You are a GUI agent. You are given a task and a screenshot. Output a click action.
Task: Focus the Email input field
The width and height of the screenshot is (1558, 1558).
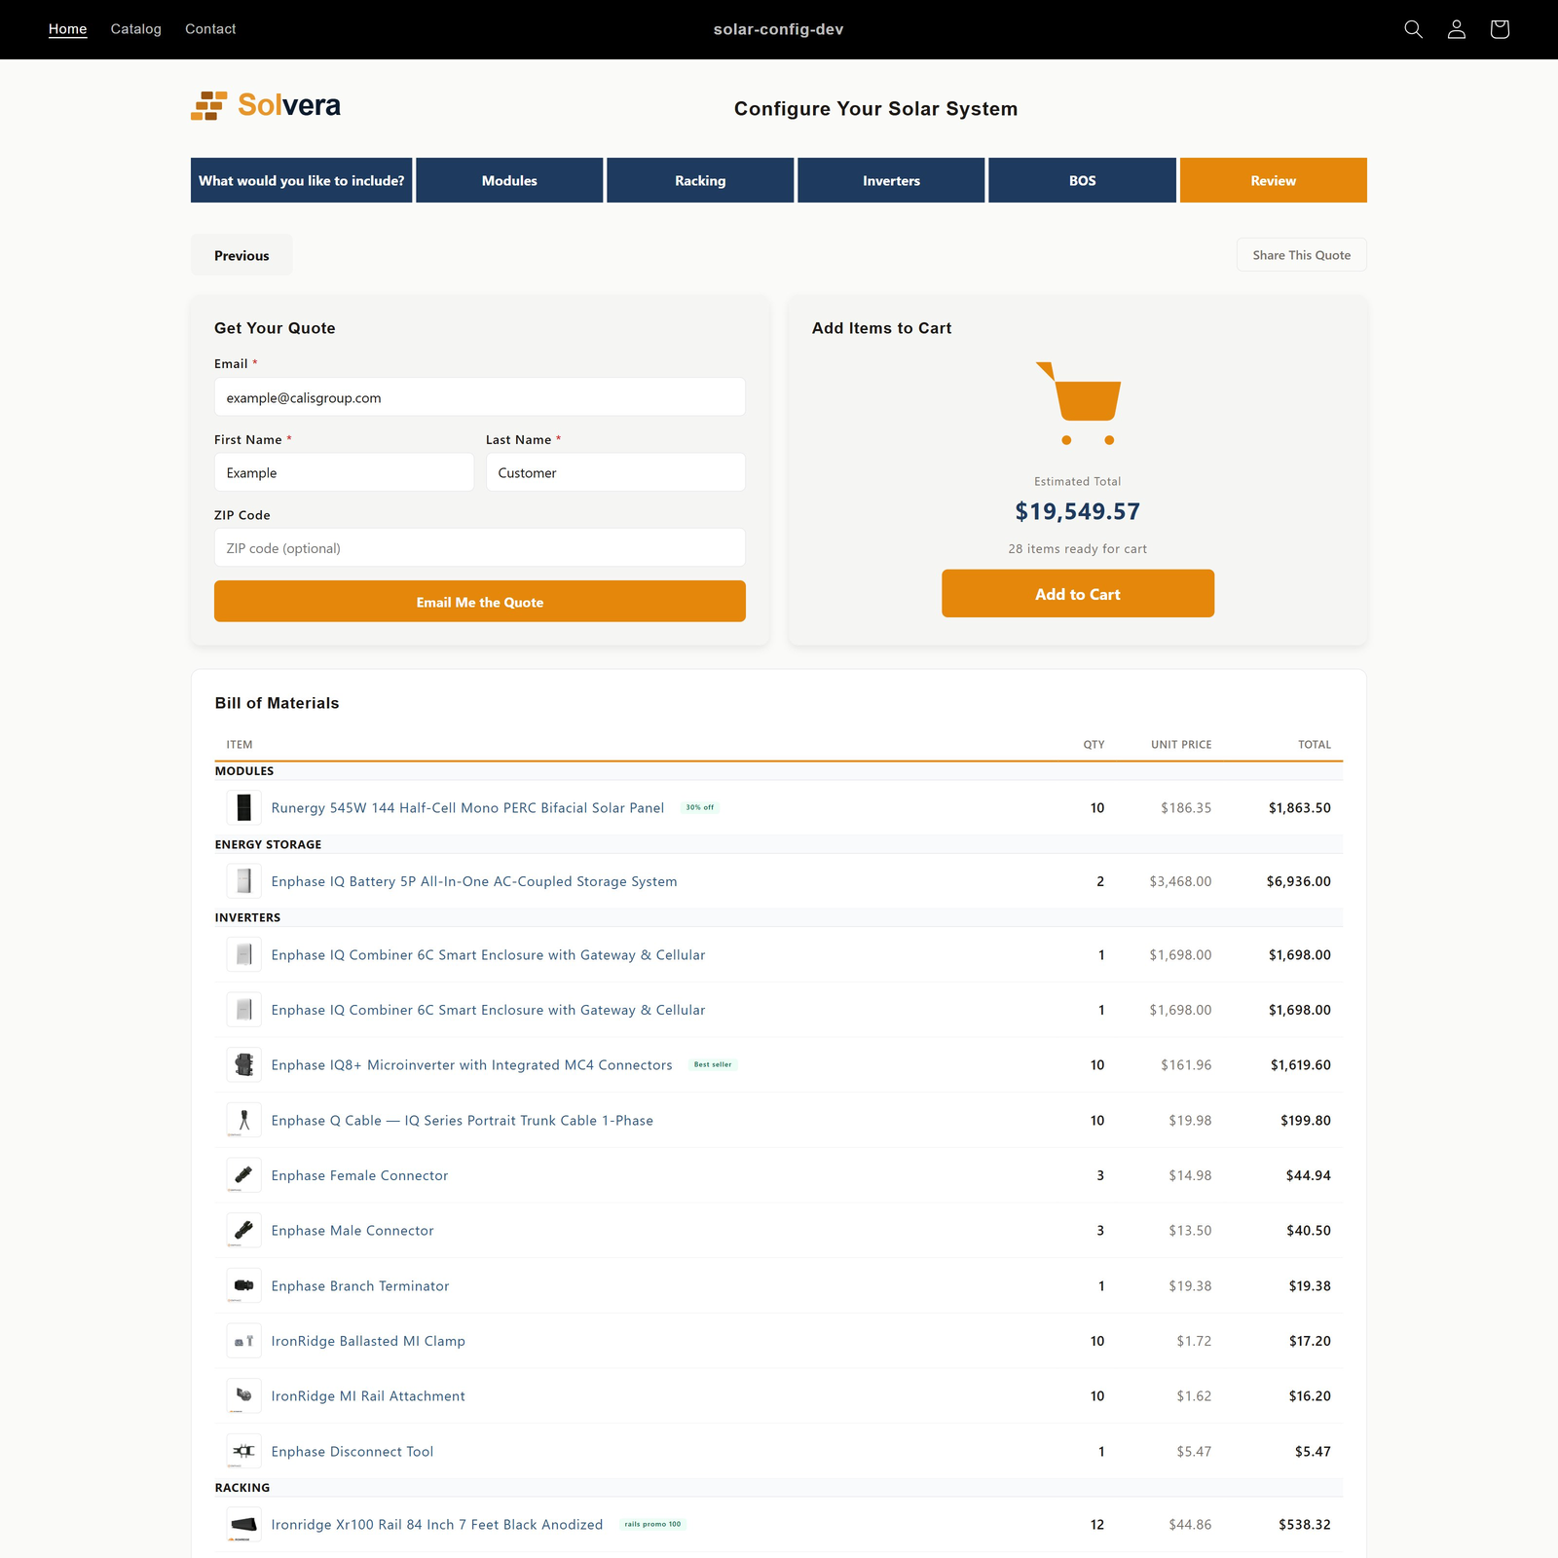pyautogui.click(x=480, y=397)
